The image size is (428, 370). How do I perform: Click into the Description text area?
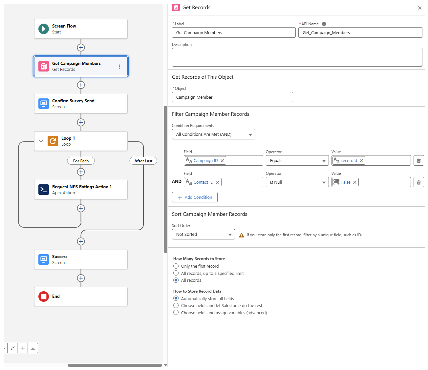(x=297, y=57)
